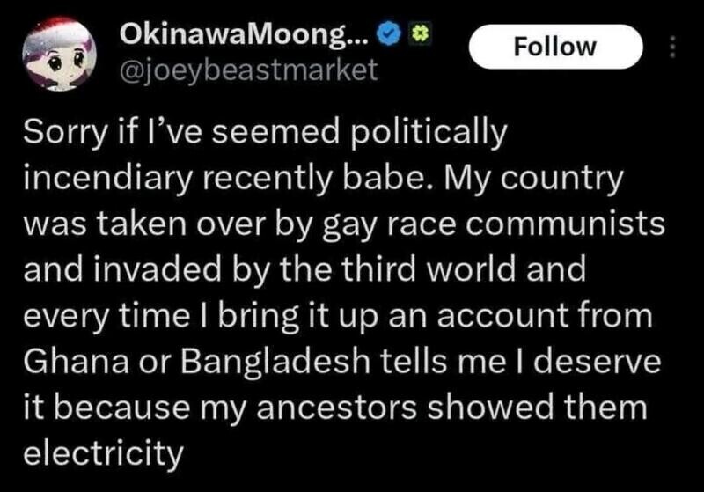Click the word 'Ghana' in the post
704x492 pixels.
72,361
